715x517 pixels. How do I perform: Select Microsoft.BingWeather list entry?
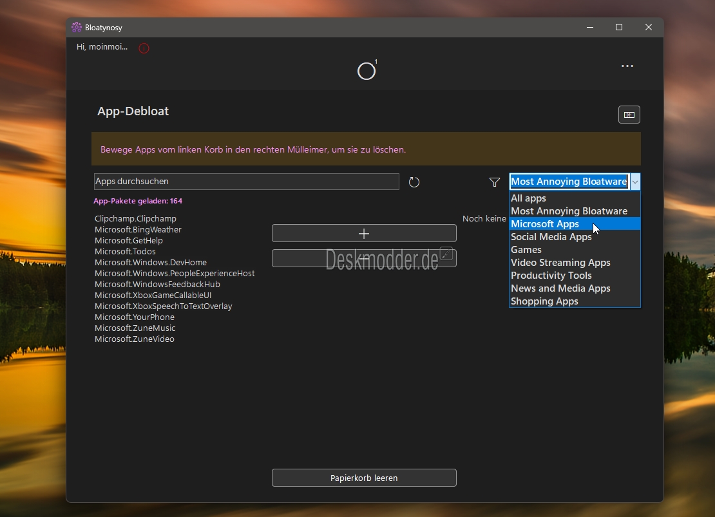[138, 230]
